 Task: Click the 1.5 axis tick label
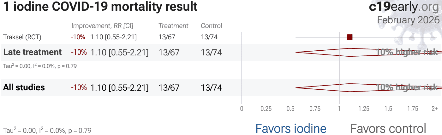tap(388, 109)
